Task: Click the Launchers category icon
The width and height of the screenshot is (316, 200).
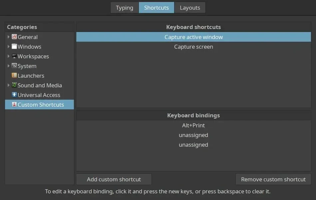Action: (14, 75)
